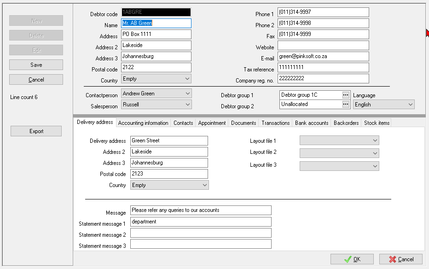Click the Address field PO Box 1111
This screenshot has height=269, width=429.
[x=156, y=34]
